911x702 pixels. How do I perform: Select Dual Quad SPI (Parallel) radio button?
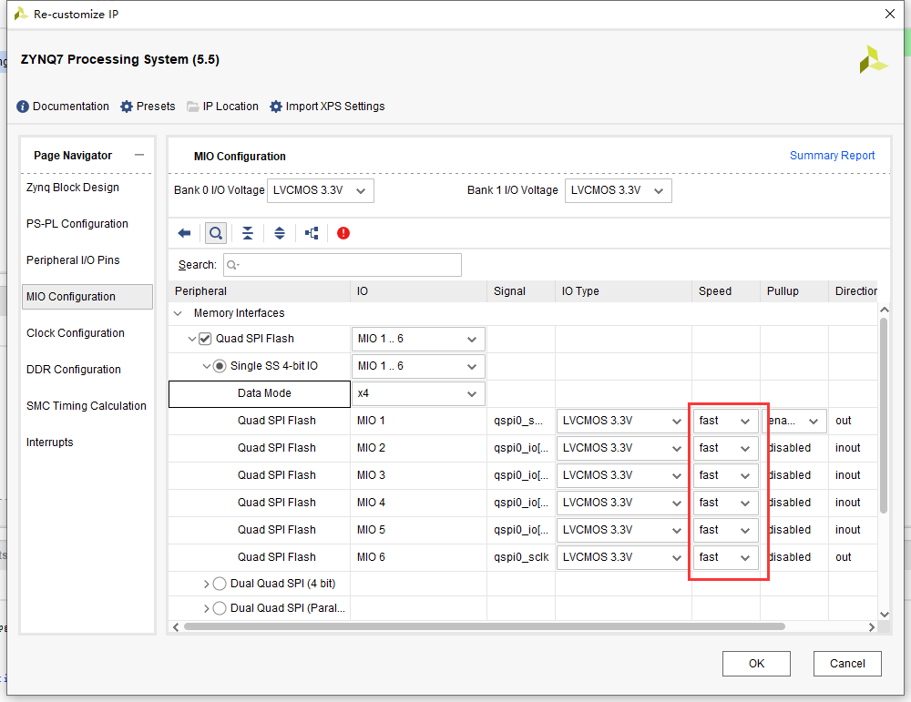pos(220,608)
